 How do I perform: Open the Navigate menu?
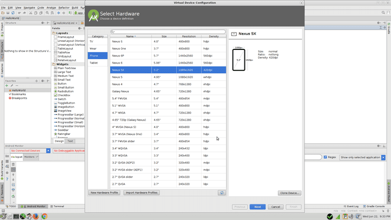click(x=29, y=8)
